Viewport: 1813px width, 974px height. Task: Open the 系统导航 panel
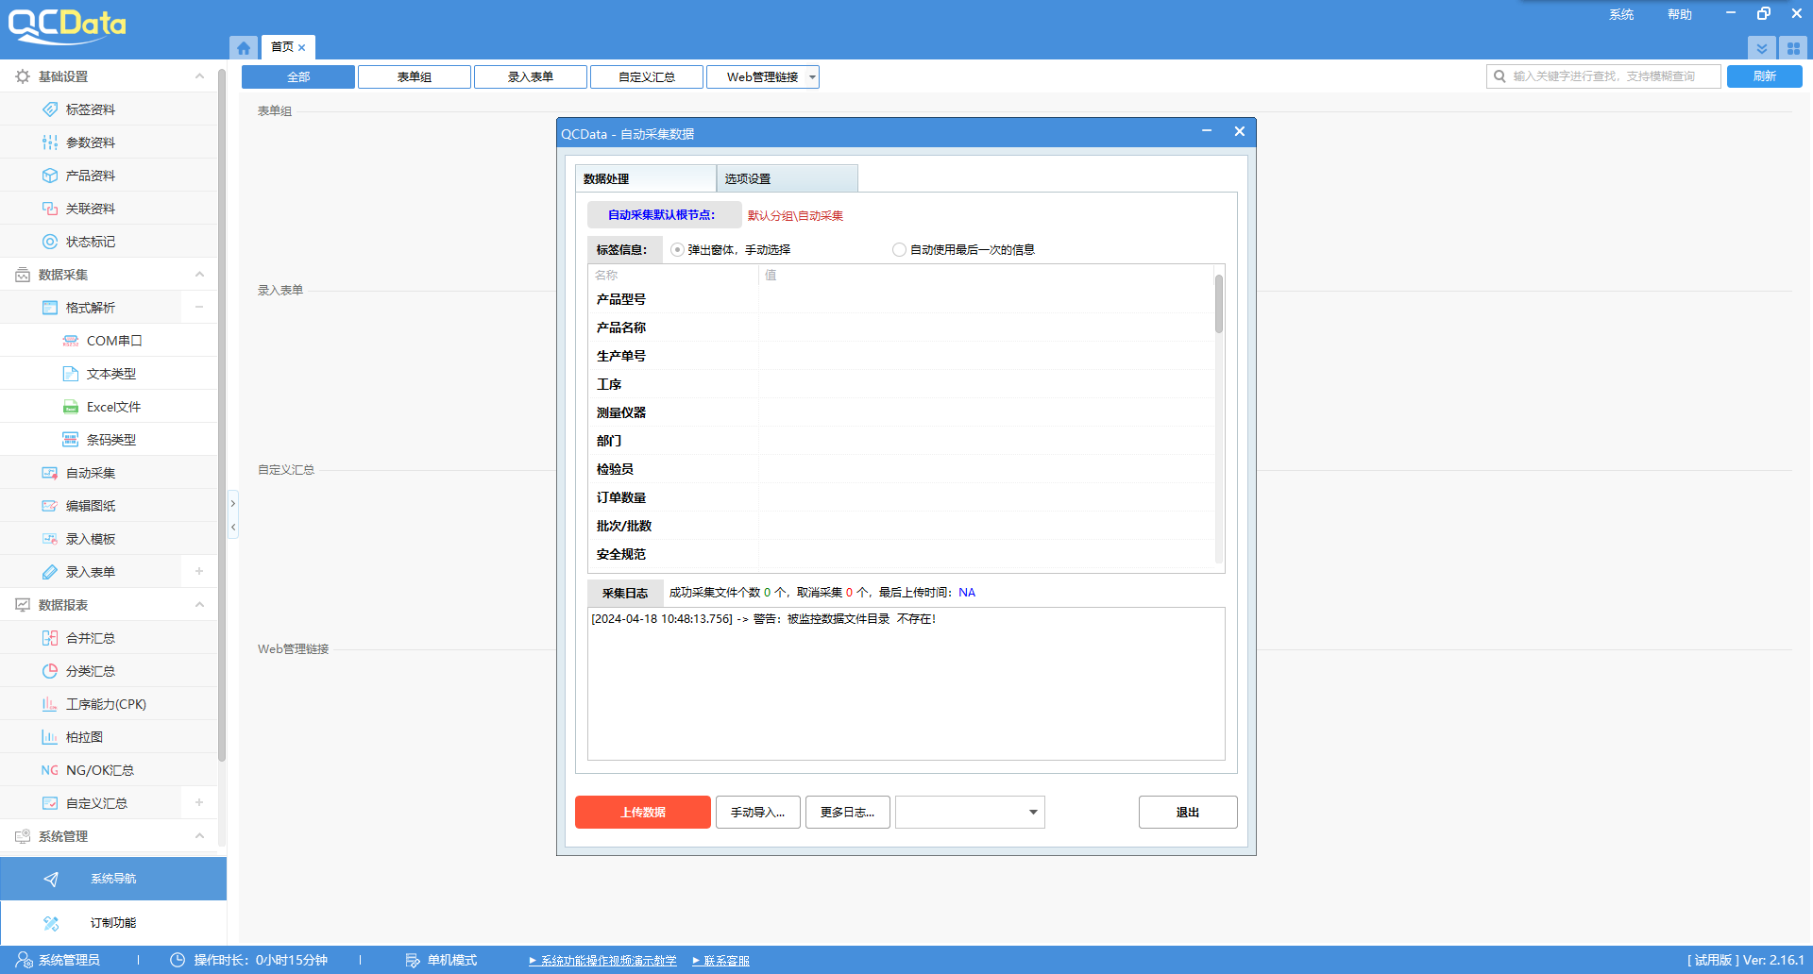(113, 878)
